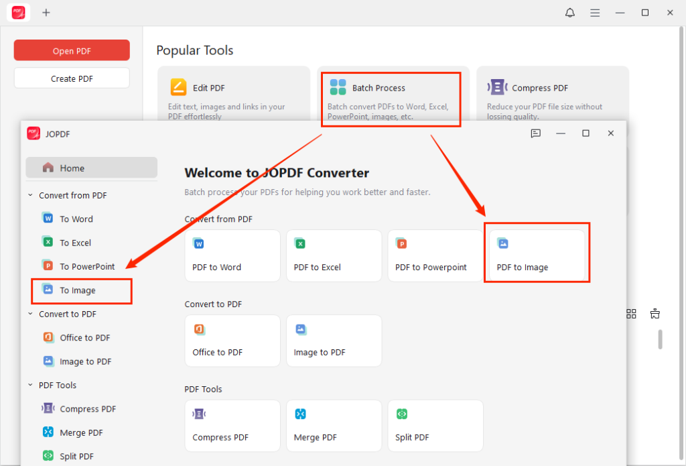Screen dimensions: 686x466
Task: Select To Word in sidebar
Action: 76,219
